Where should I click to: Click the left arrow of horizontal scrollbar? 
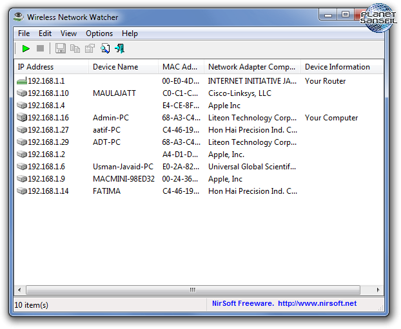pos(19,290)
